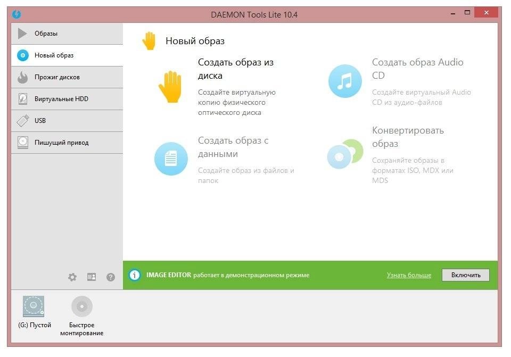Open settings with the gear icon
The height and width of the screenshot is (357, 511).
coord(72,277)
